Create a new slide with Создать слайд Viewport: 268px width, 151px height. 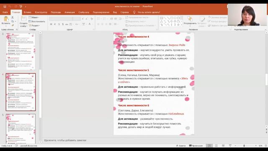coord(23,22)
